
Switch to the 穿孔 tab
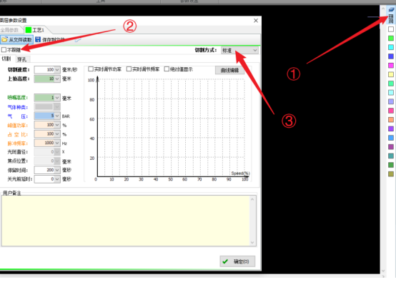coord(22,59)
